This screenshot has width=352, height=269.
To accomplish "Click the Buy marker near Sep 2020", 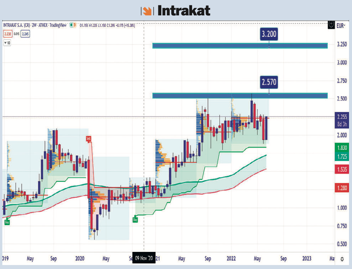I will pos(135,219).
